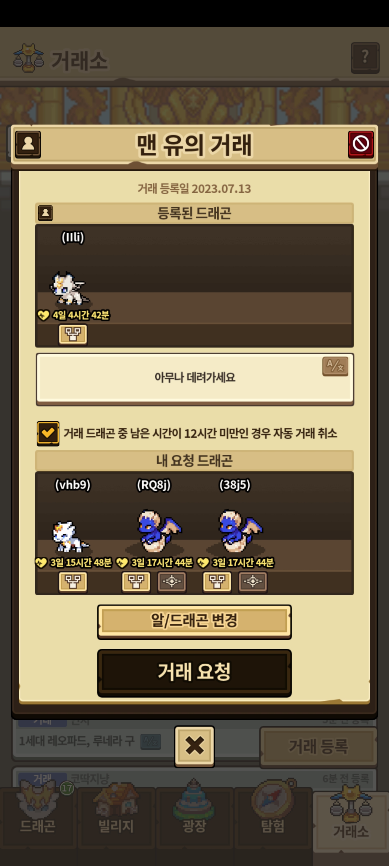Click the 알/드래곤 변경 button

[194, 622]
